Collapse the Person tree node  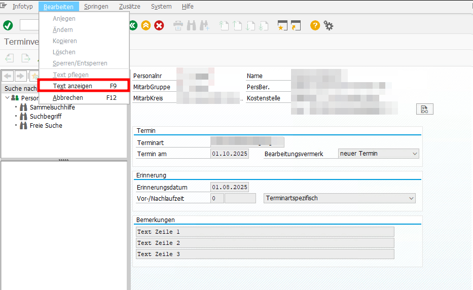[x=7, y=98]
